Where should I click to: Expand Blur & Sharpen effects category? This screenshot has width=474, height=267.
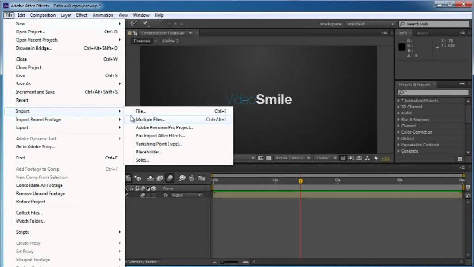pyautogui.click(x=399, y=119)
